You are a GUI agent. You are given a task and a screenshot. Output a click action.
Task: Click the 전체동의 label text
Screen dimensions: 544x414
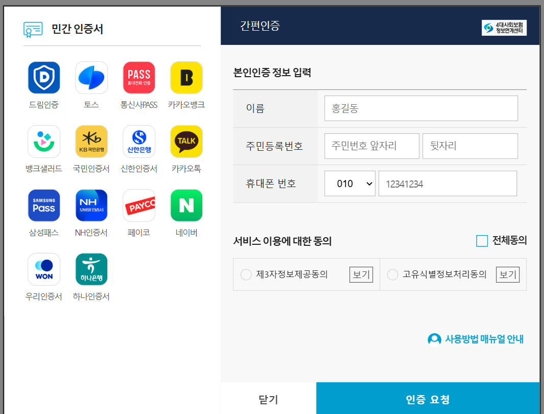[509, 241]
